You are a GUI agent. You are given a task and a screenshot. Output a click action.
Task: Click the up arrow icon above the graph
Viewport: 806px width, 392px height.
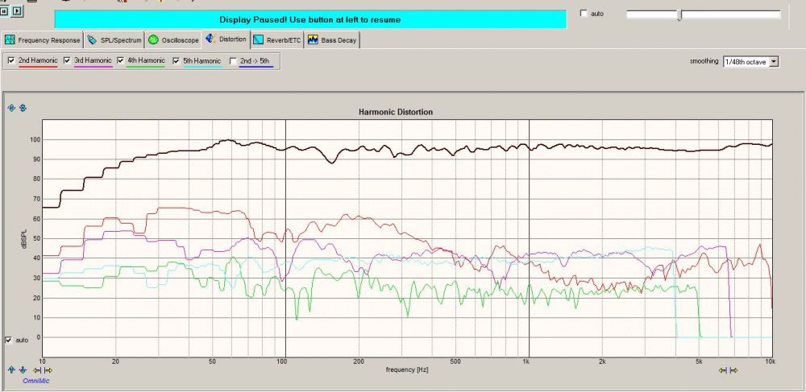[x=12, y=108]
